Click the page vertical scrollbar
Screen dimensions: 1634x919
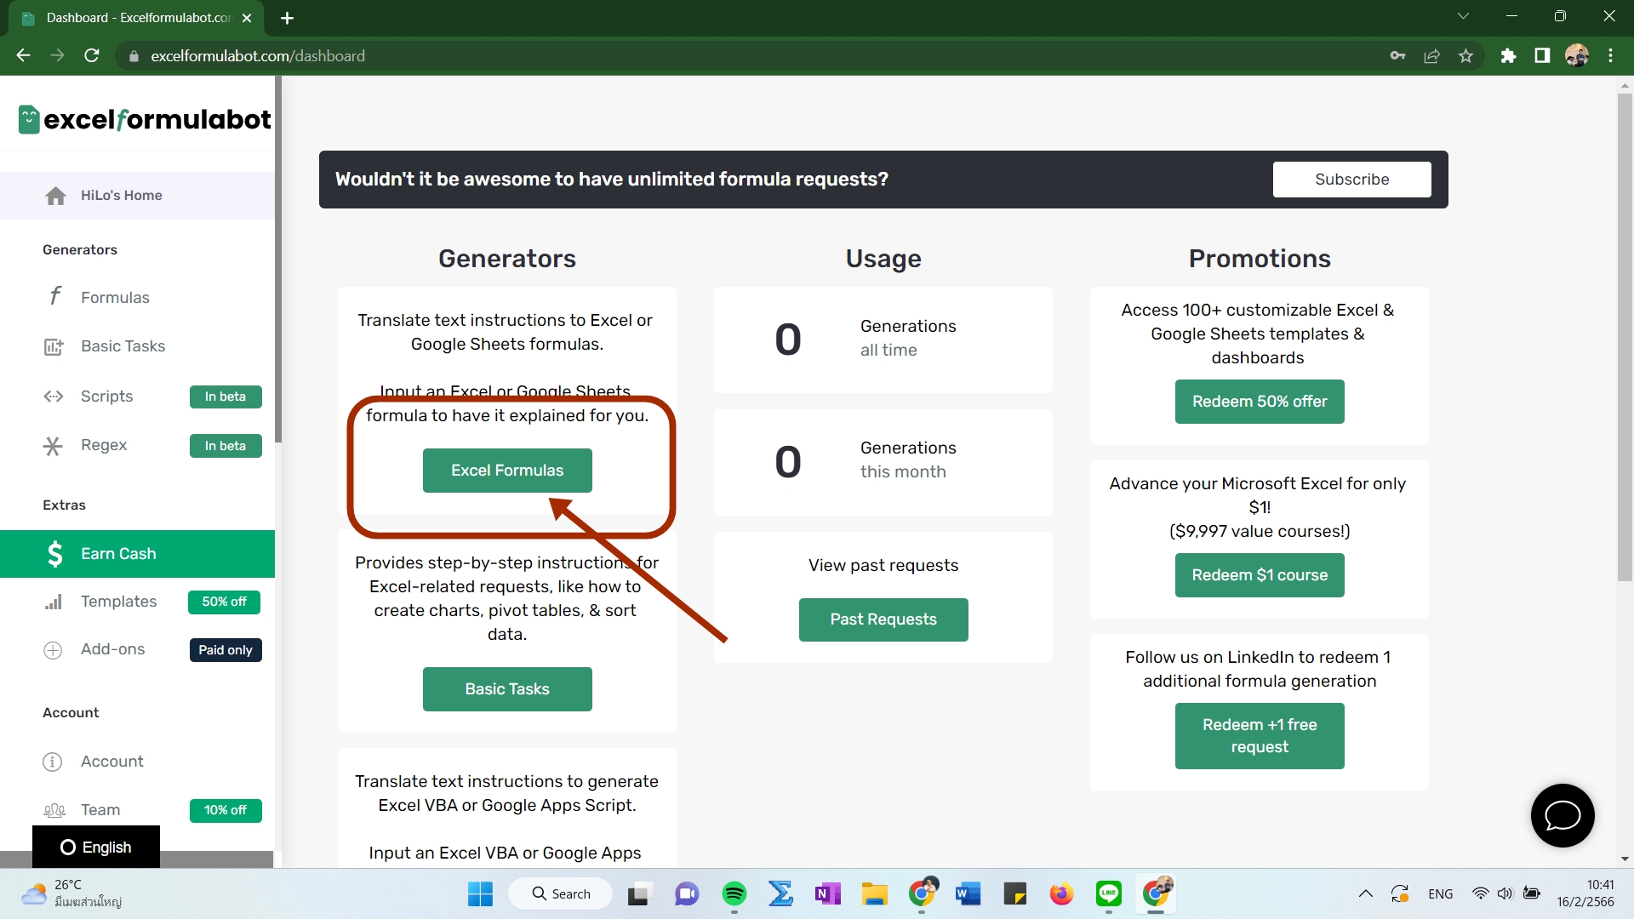[1625, 337]
